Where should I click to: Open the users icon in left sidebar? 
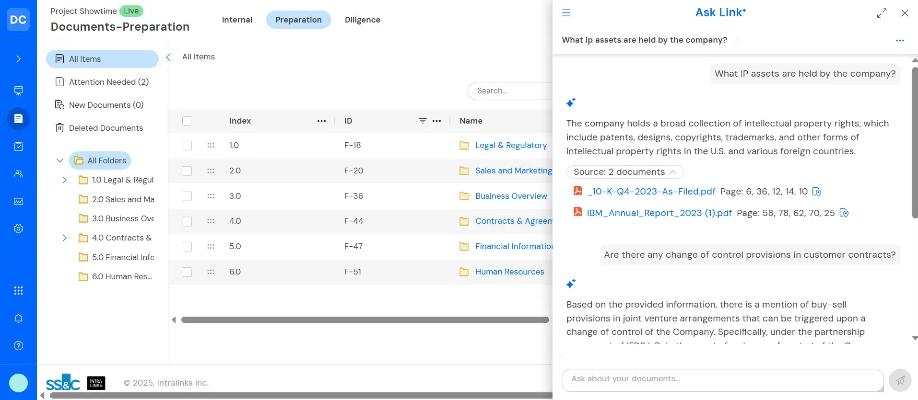[x=18, y=174]
